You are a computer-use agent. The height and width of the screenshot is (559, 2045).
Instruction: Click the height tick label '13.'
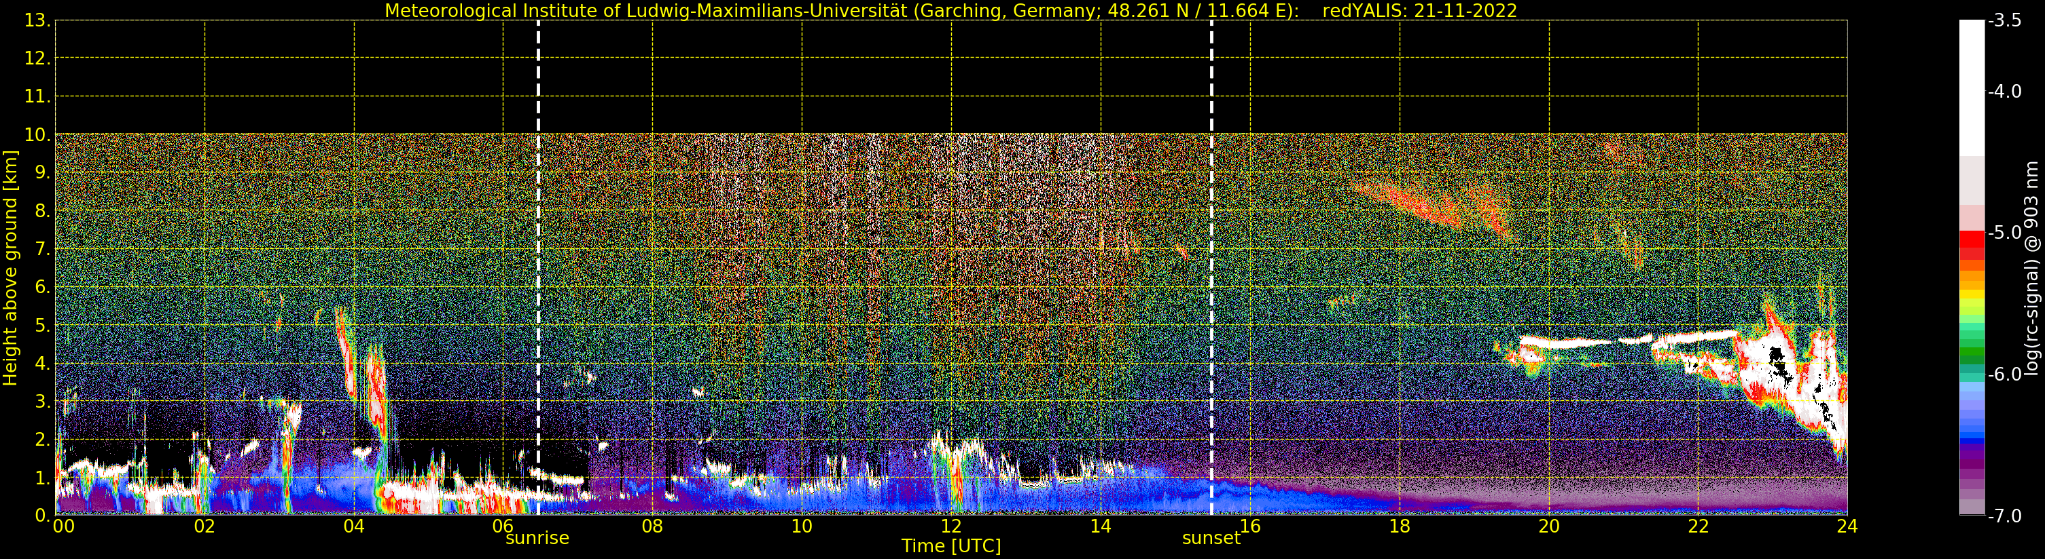pos(37,20)
